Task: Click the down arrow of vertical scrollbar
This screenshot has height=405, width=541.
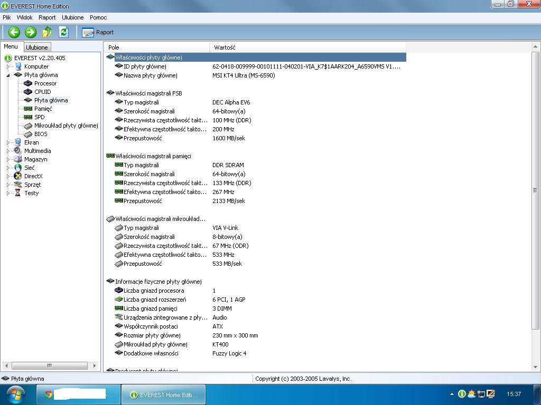Action: (536, 367)
